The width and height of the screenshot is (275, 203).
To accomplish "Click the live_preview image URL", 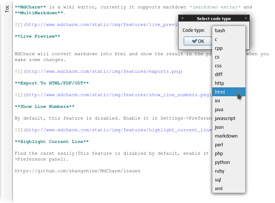I will point(102,25).
